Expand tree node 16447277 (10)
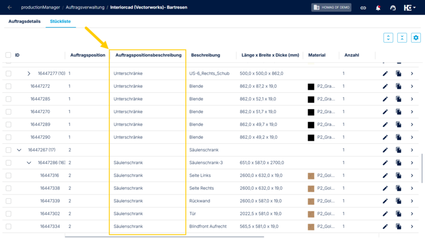Viewport: 425px width, 239px height. (x=29, y=73)
